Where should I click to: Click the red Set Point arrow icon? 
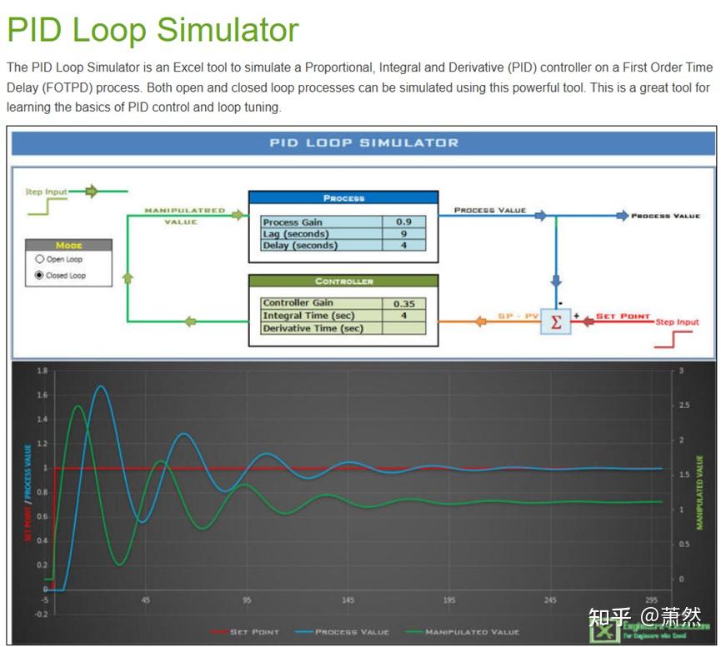coord(588,321)
